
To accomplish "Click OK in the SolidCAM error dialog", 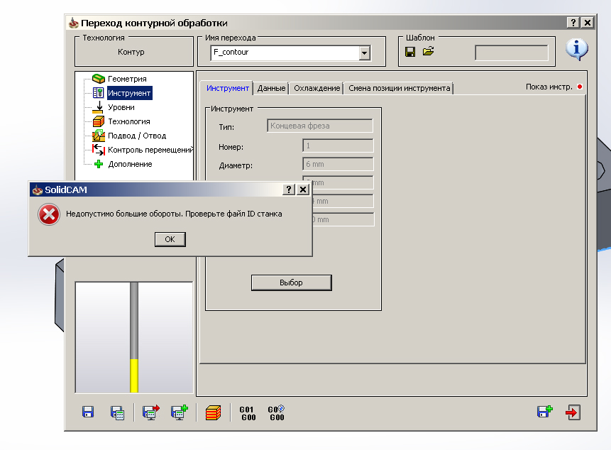I will coord(170,239).
